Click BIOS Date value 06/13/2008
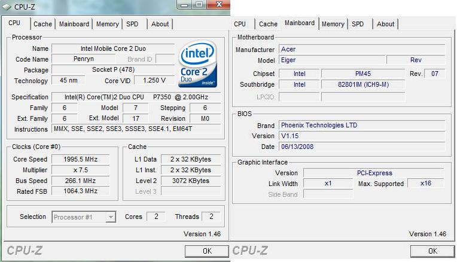Image resolution: width=457 pixels, height=262 pixels. [362, 147]
